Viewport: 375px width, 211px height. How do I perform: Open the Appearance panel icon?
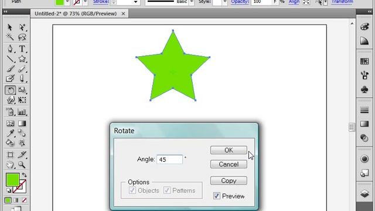coord(364,159)
